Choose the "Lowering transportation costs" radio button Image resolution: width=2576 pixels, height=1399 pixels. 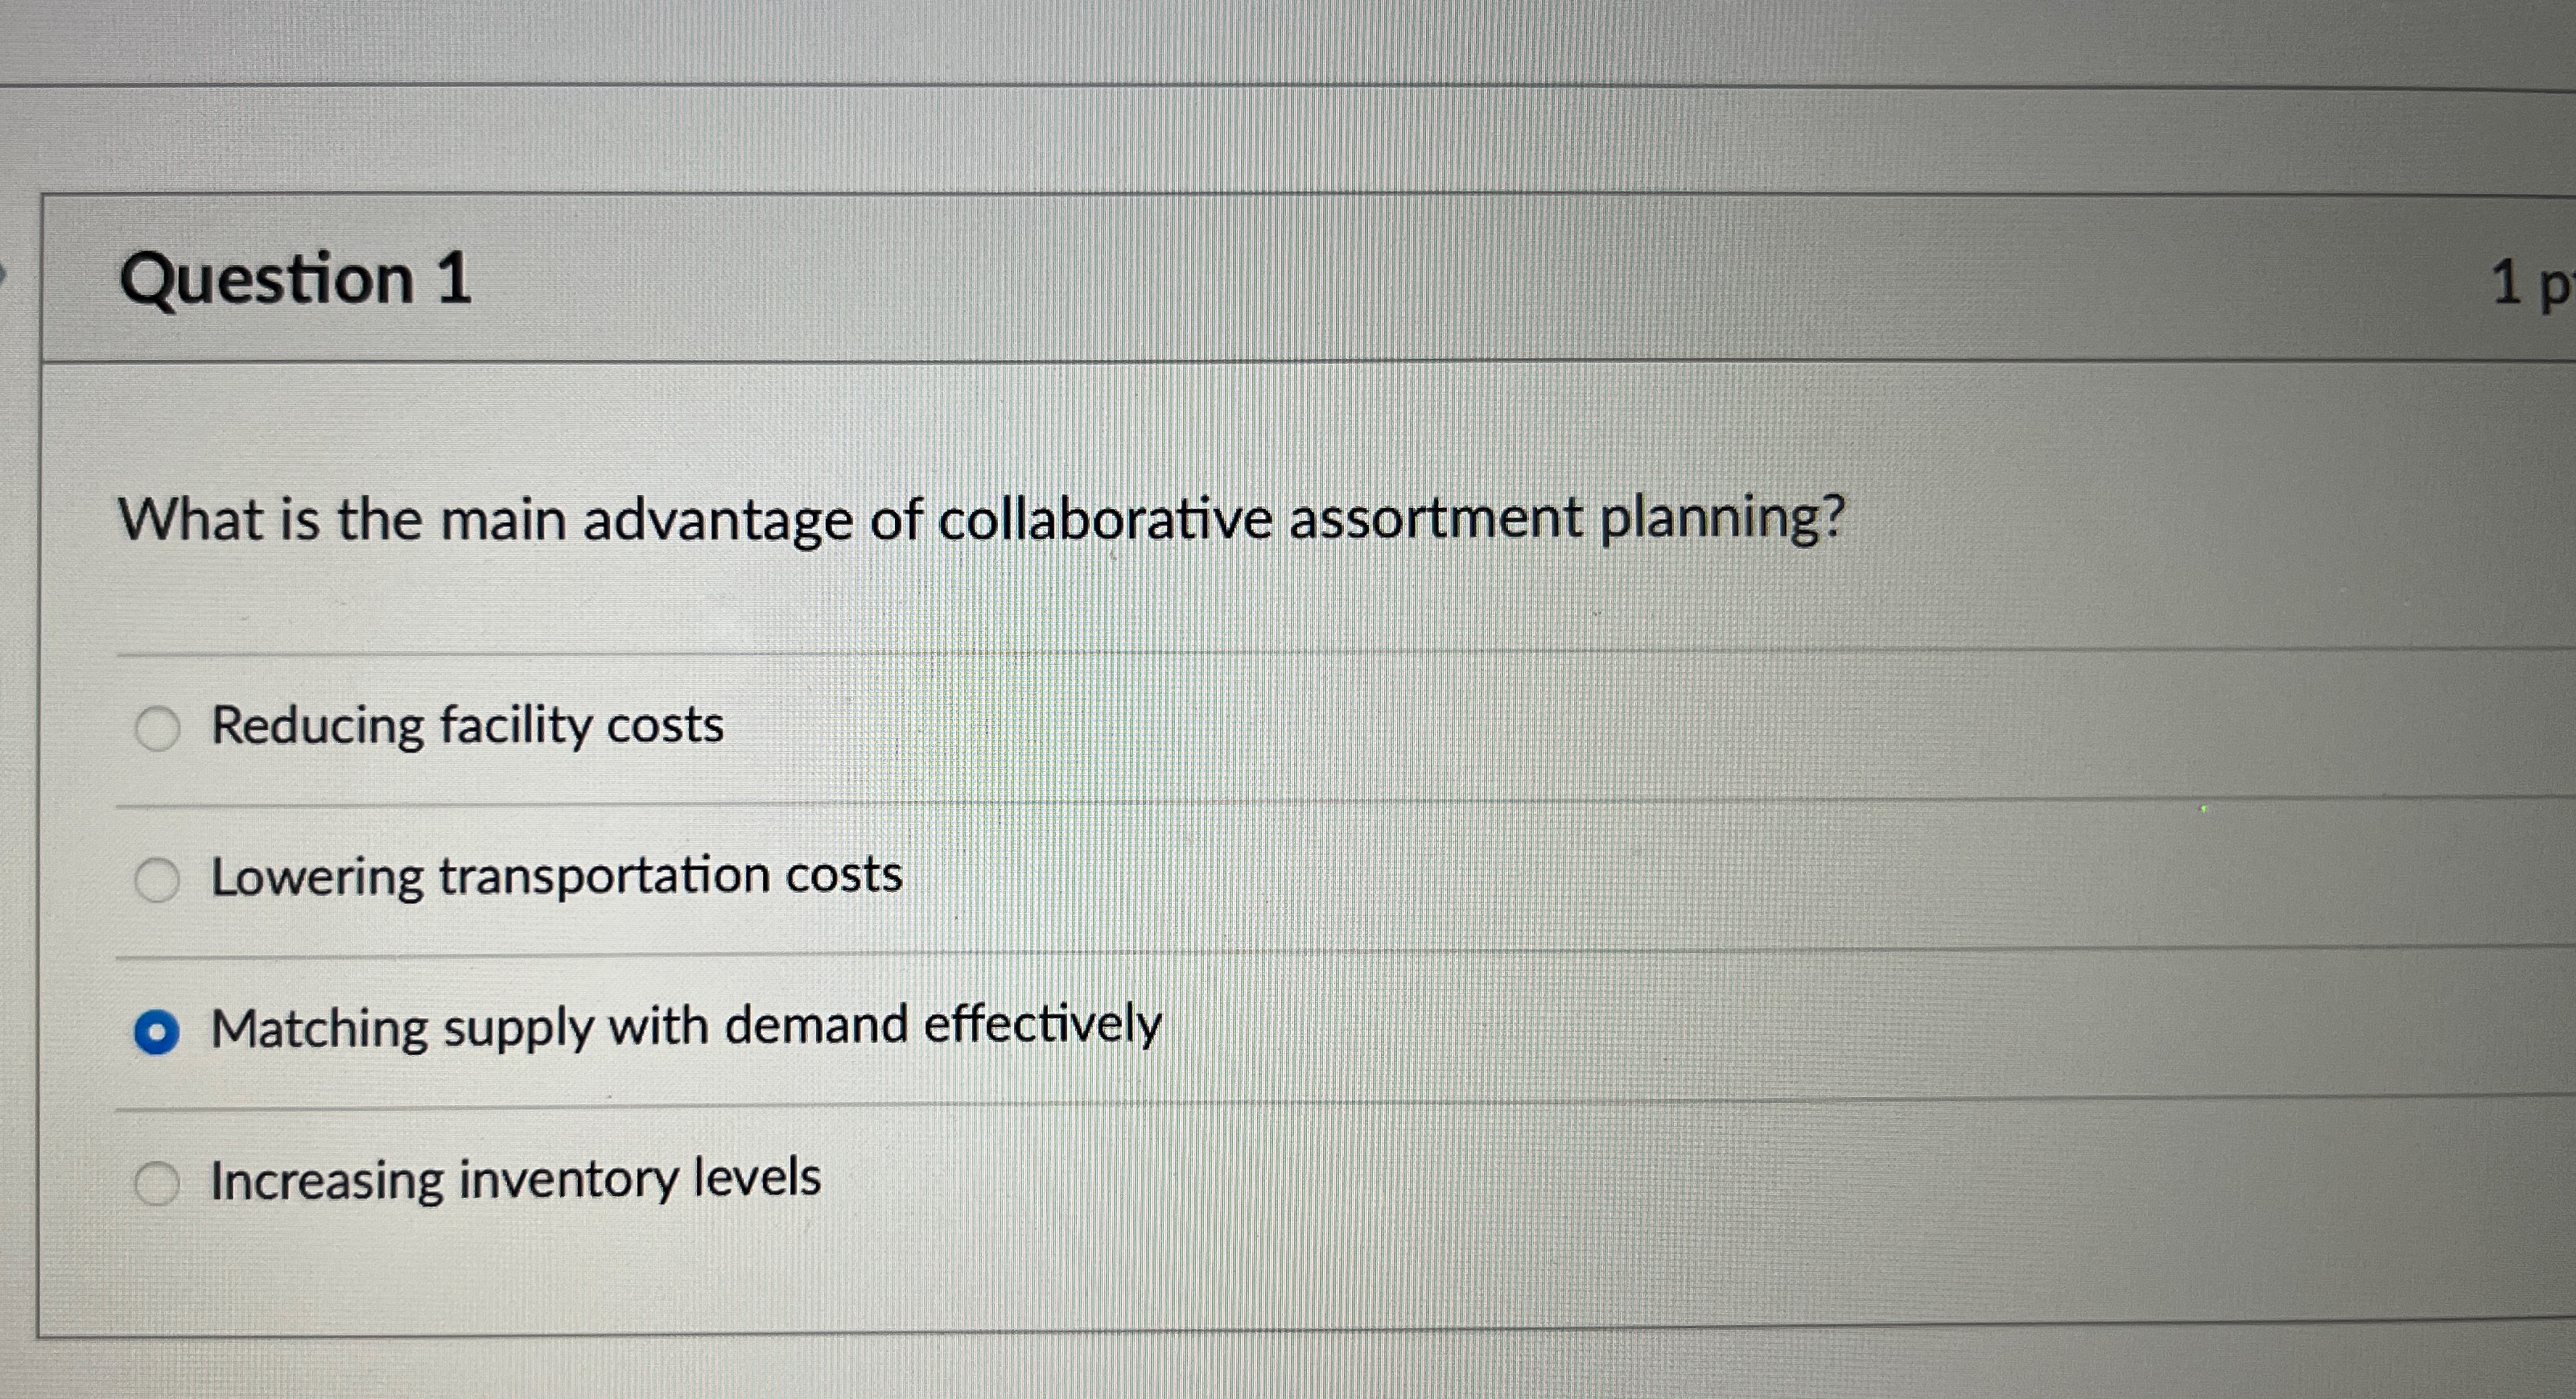[x=157, y=880]
